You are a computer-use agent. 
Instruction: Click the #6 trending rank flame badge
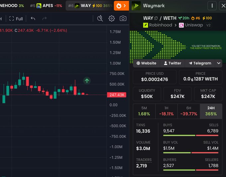click(195, 18)
